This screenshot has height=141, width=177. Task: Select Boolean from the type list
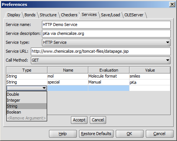(x=27, y=112)
